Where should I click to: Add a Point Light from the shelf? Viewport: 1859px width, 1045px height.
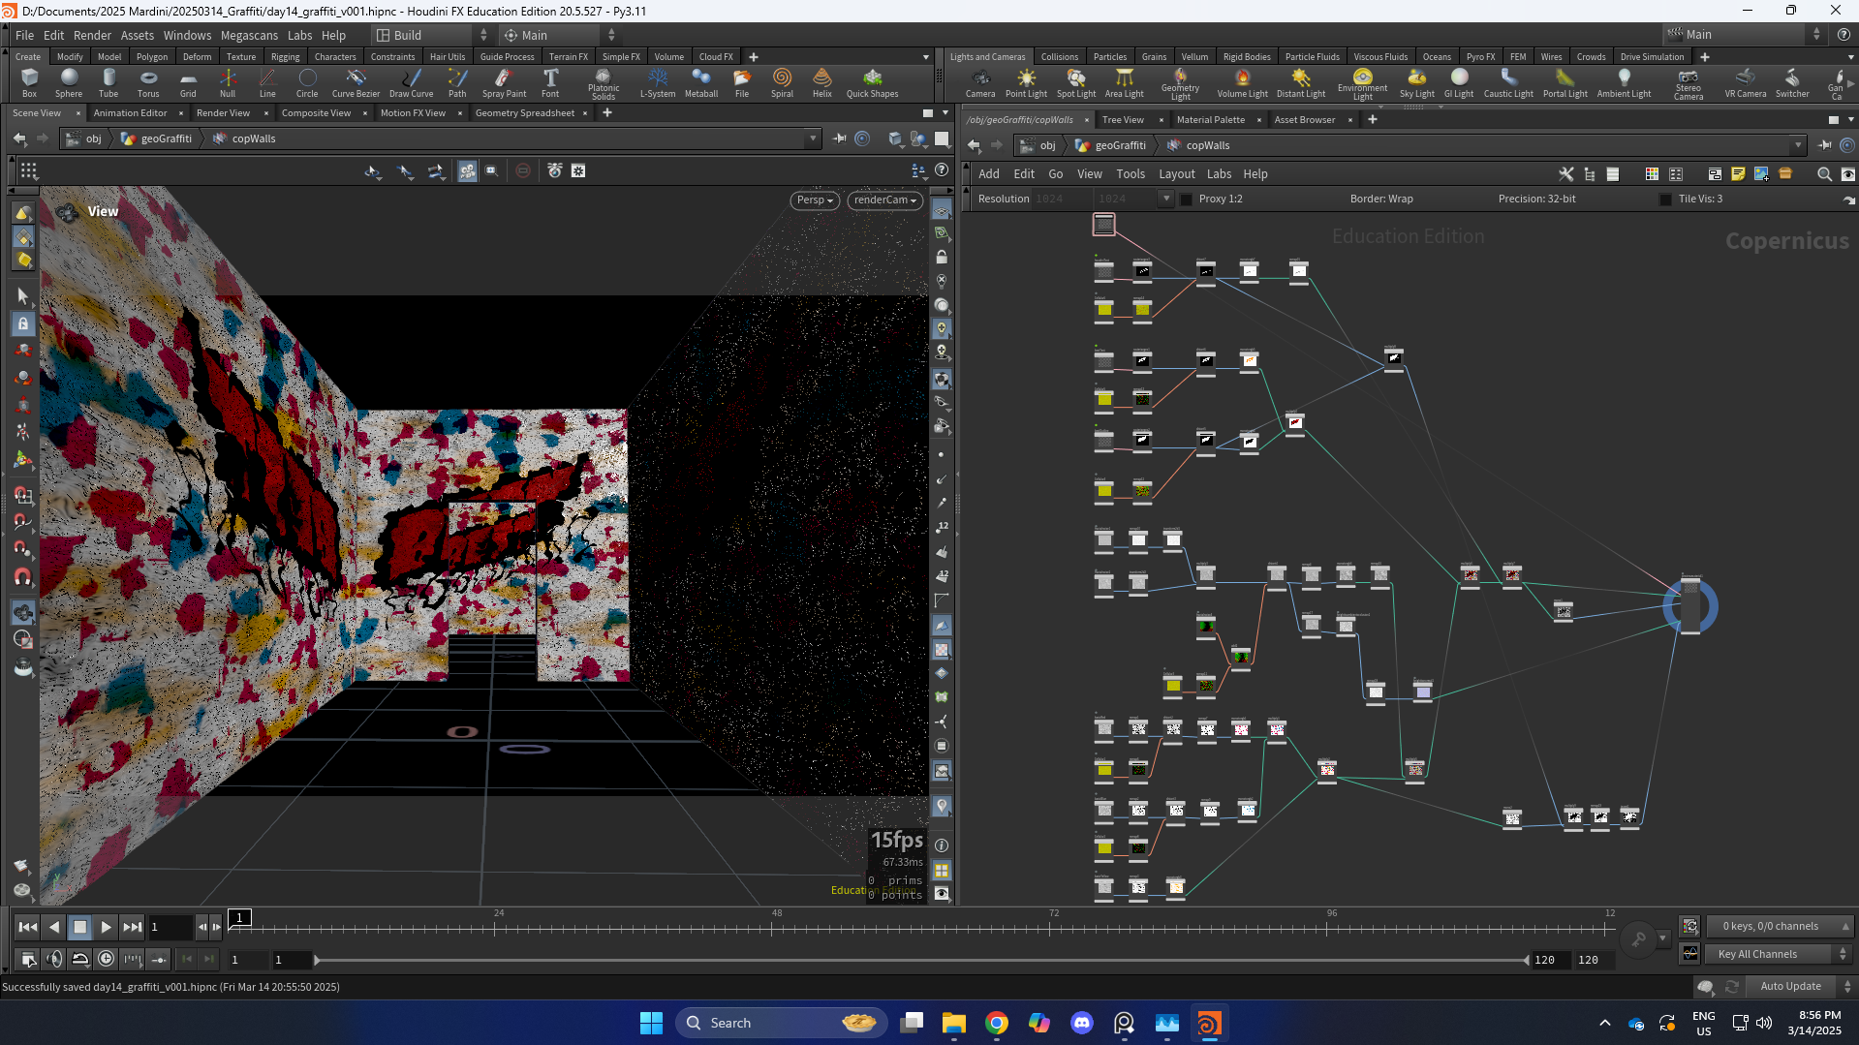1026,82
